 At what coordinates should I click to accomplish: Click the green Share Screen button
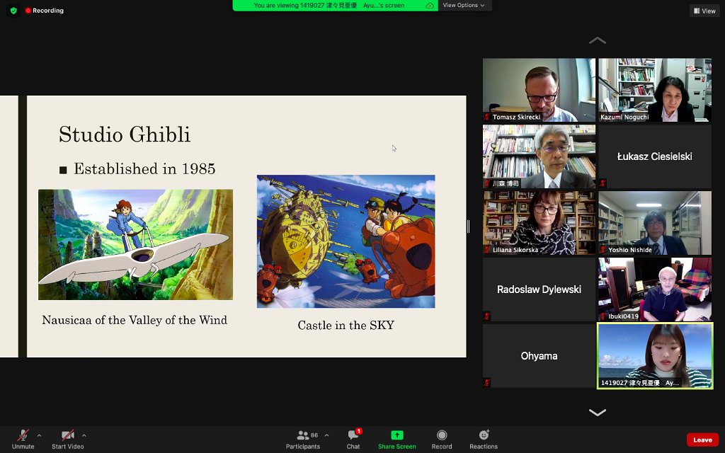click(396, 439)
